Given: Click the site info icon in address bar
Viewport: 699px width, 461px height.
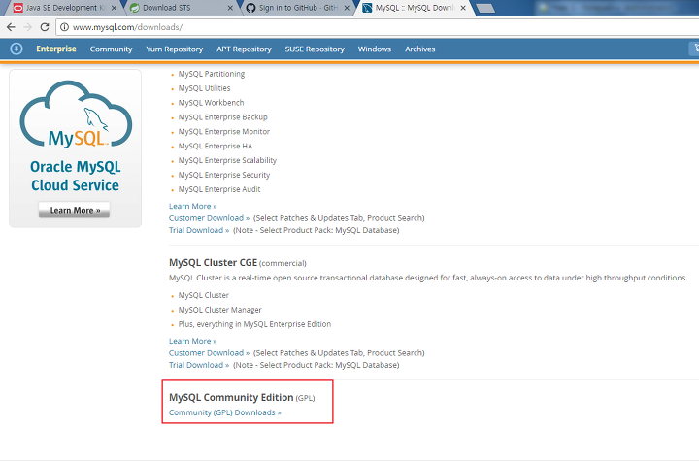Looking at the screenshot, I should (x=64, y=27).
